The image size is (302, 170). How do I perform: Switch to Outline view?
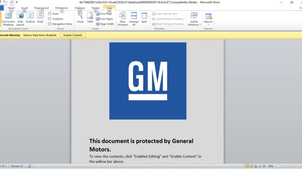click(x=30, y=18)
